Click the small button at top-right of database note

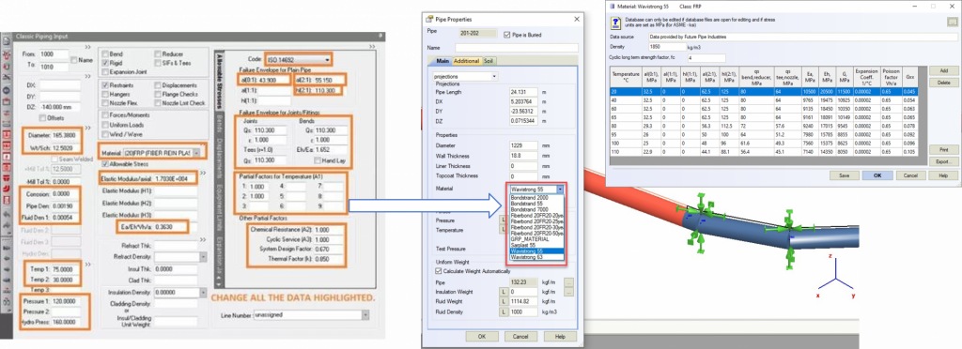point(952,22)
